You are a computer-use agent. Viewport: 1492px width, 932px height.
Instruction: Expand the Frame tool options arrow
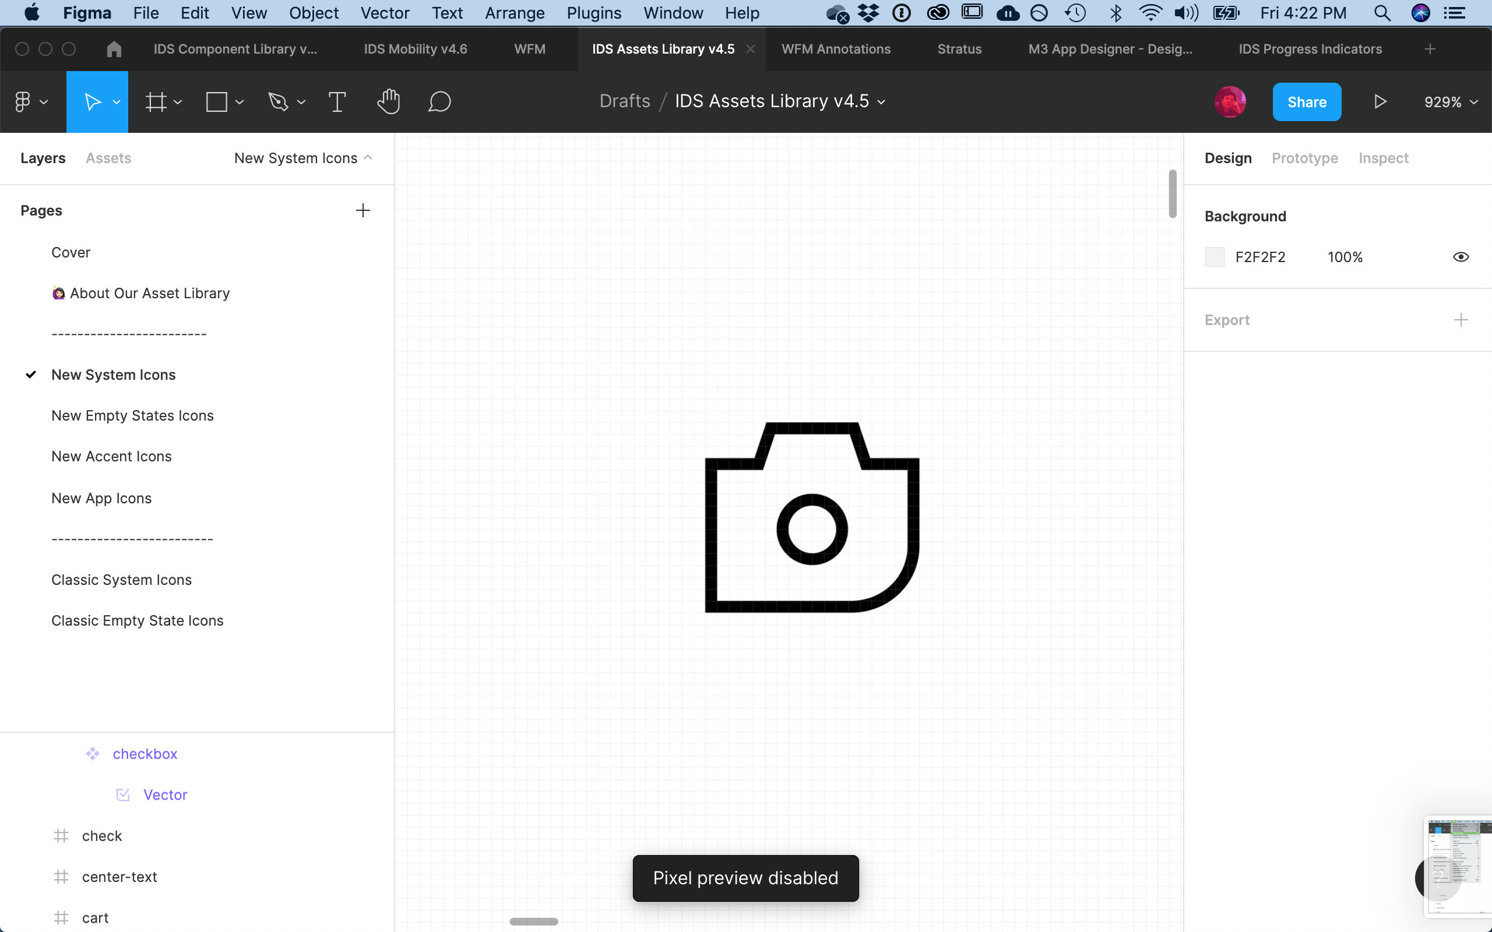click(x=178, y=103)
